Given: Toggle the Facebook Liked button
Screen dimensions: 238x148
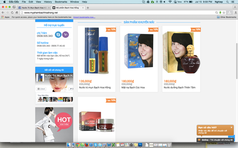Looking at the screenshot, I should [x=41, y=89].
